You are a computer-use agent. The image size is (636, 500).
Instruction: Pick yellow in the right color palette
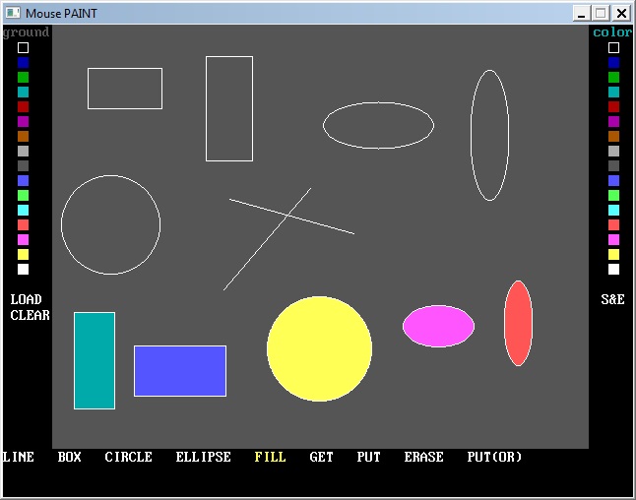click(x=613, y=254)
